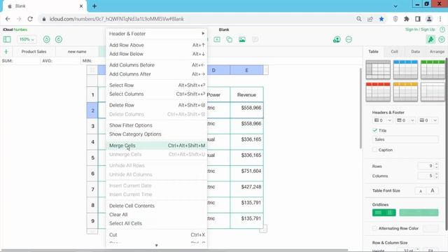Viewport: 448px width, 252px height.
Task: Click the Alternating Row Color swatch
Action: pyautogui.click(x=430, y=228)
